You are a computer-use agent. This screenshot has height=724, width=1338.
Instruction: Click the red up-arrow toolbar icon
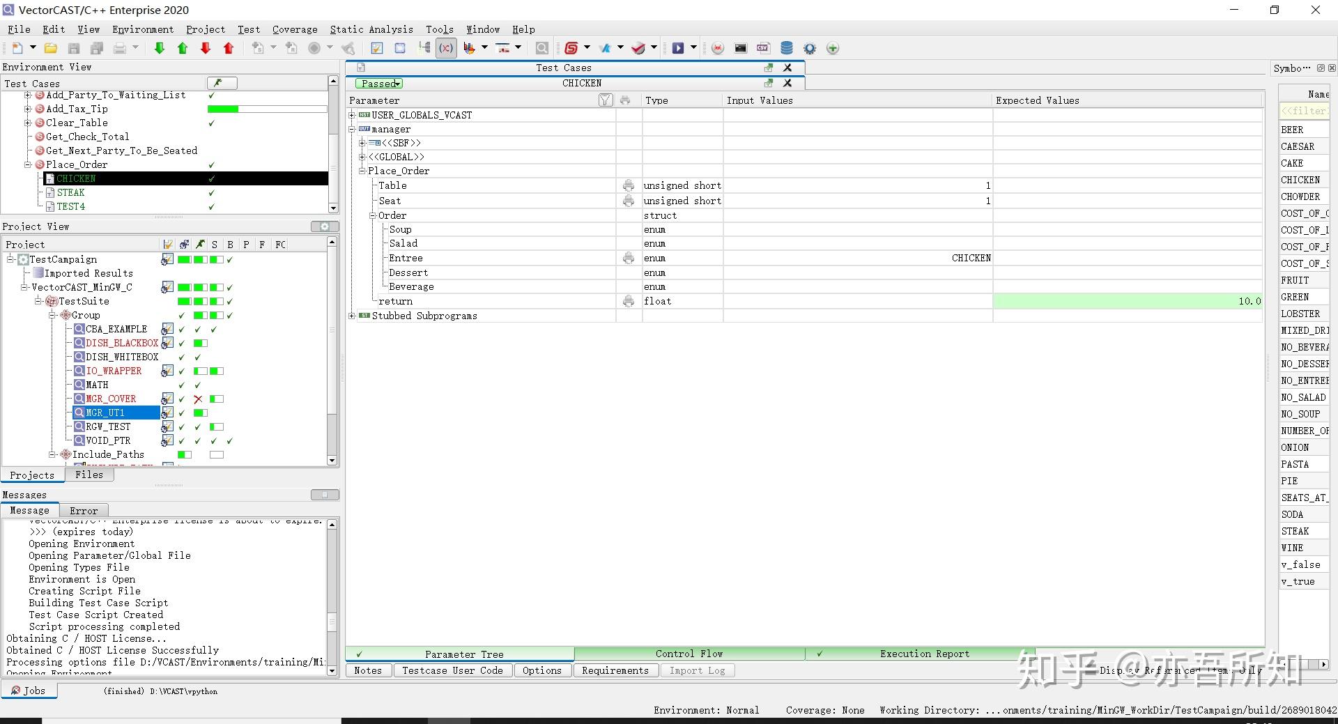click(x=229, y=48)
